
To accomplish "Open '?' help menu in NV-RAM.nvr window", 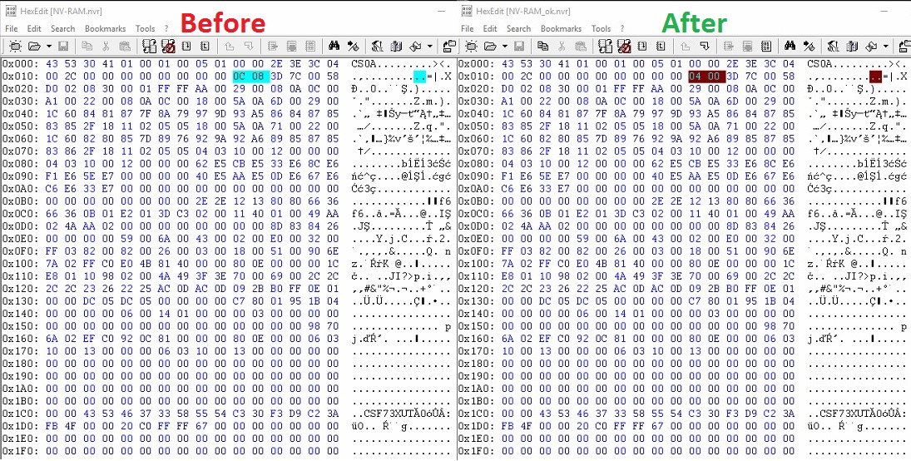I will (x=166, y=28).
